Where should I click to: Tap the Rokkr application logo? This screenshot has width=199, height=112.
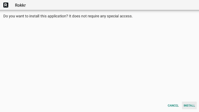(6, 5)
